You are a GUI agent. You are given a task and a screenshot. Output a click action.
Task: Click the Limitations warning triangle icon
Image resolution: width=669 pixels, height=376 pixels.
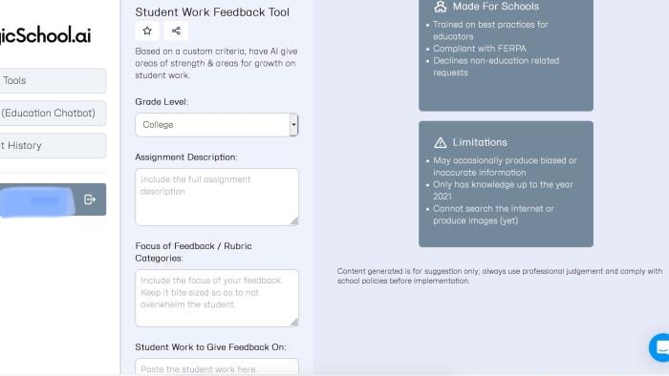(440, 142)
